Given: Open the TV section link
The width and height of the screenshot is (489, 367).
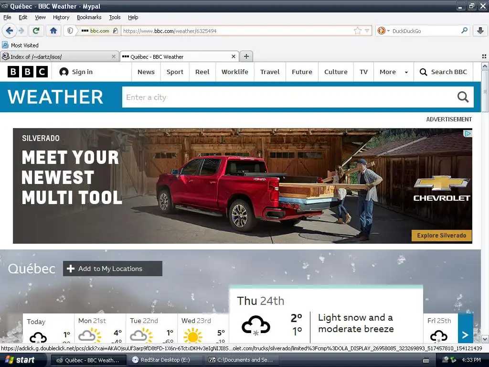Looking at the screenshot, I should coord(363,72).
